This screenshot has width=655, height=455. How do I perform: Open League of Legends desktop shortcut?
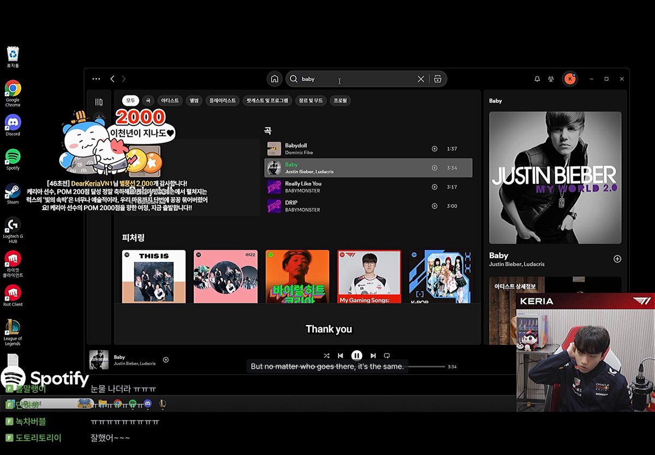click(13, 332)
